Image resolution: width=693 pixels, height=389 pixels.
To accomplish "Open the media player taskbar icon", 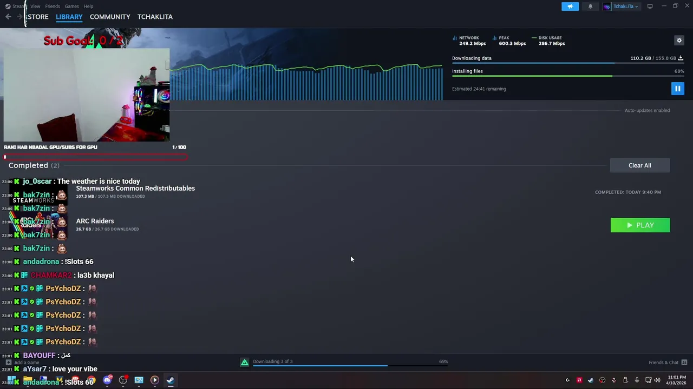I will click(x=154, y=380).
